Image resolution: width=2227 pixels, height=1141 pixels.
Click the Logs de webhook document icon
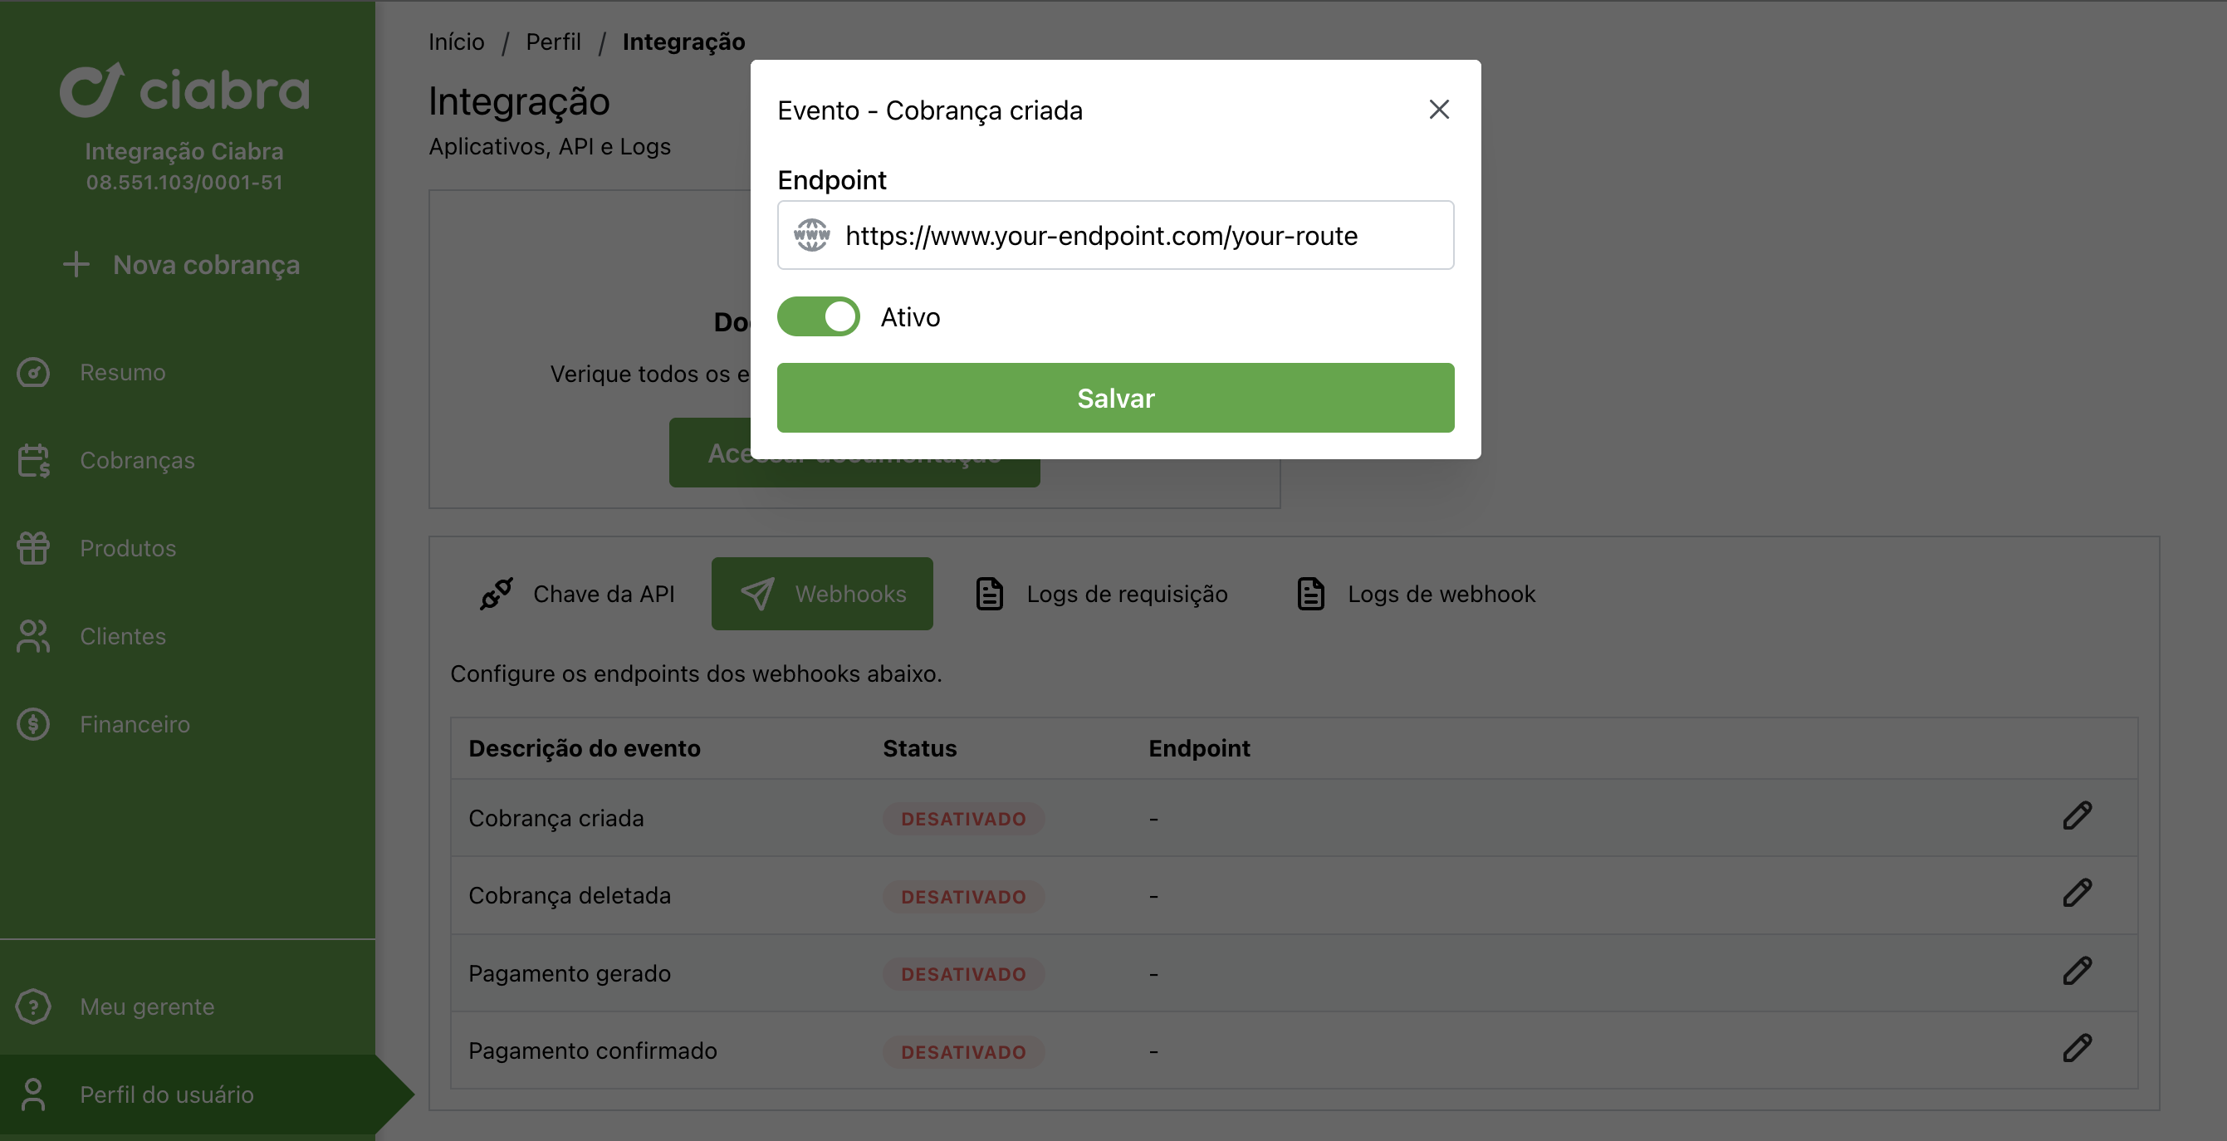coord(1310,594)
